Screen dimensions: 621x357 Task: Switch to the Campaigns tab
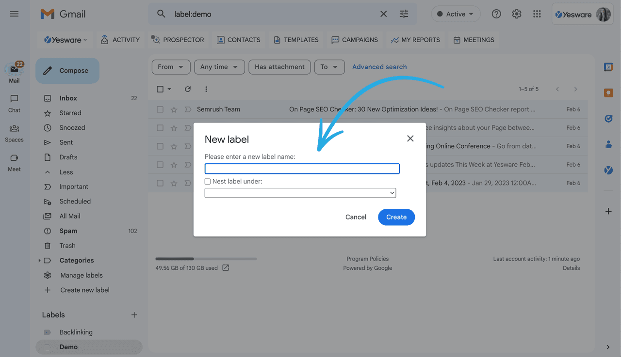[355, 40]
